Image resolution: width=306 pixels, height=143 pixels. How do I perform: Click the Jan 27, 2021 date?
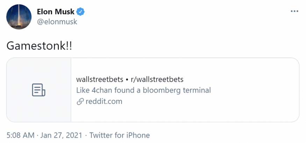coord(61,135)
